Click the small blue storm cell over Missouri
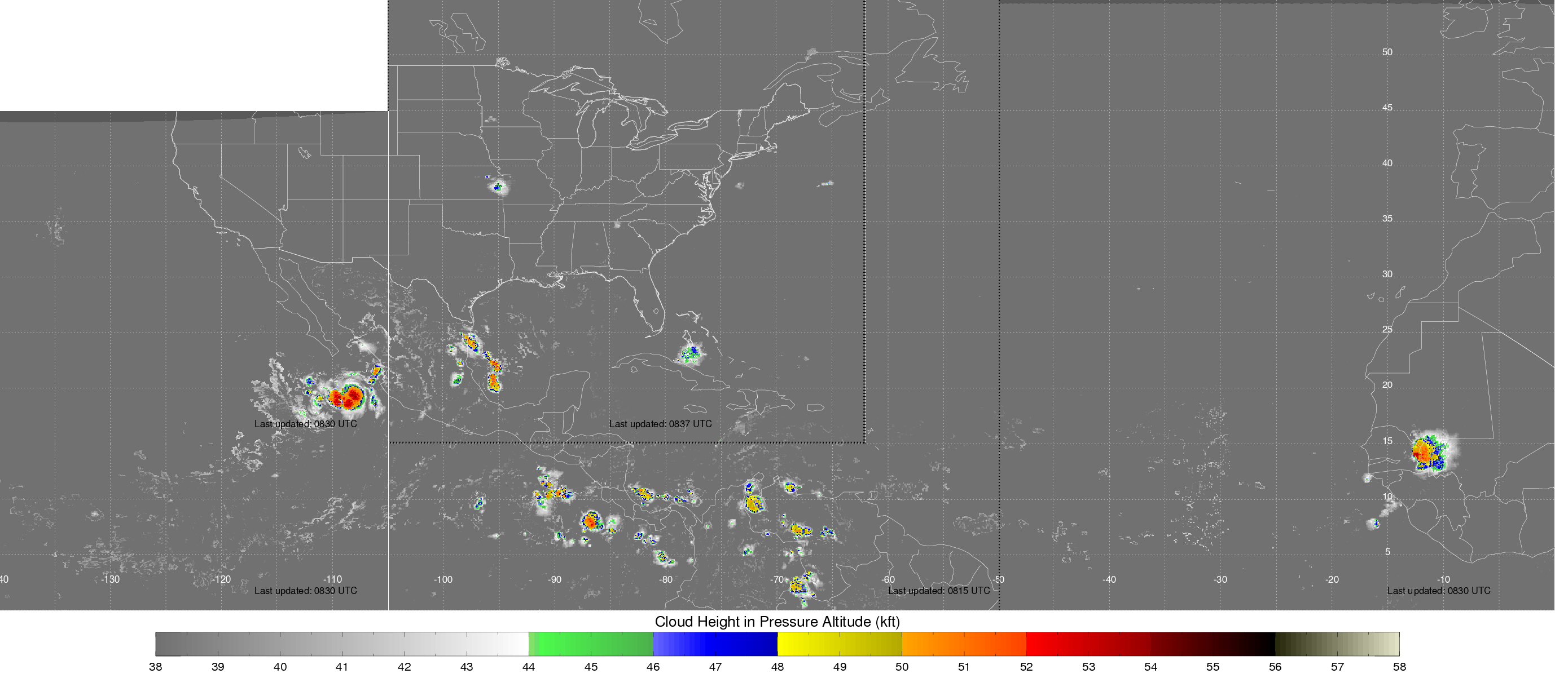Viewport: 1555px width, 678px height. point(498,187)
